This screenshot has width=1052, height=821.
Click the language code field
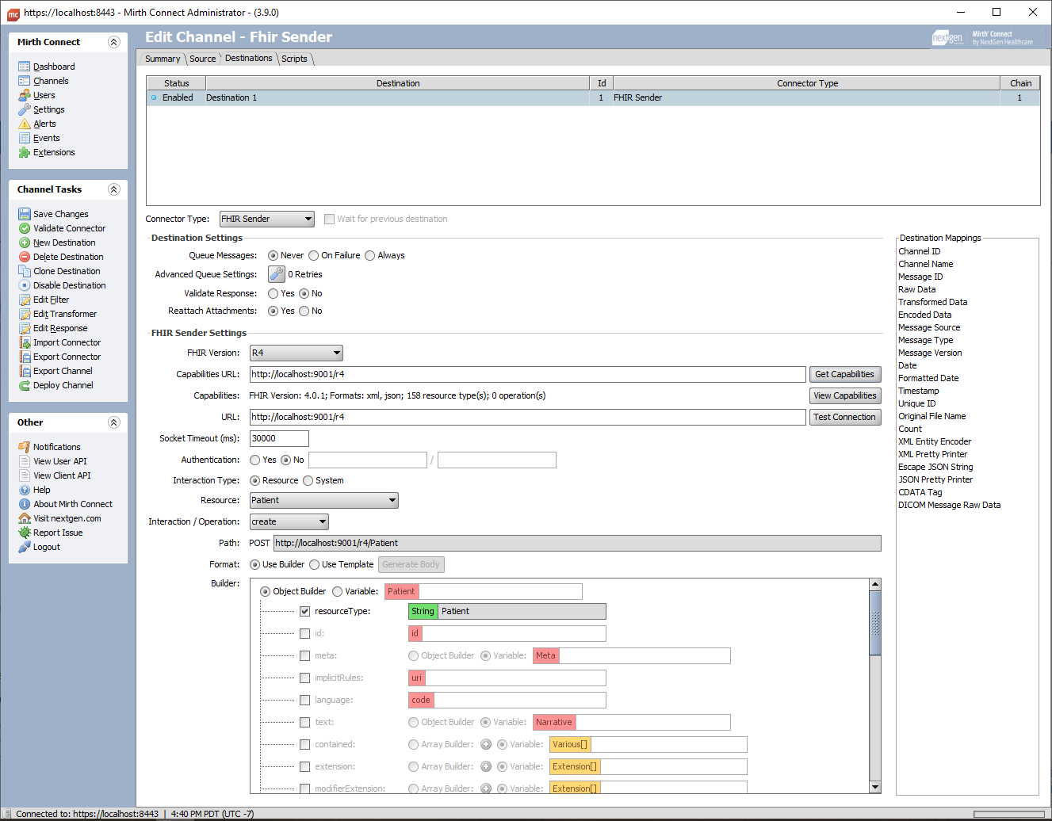tap(507, 700)
